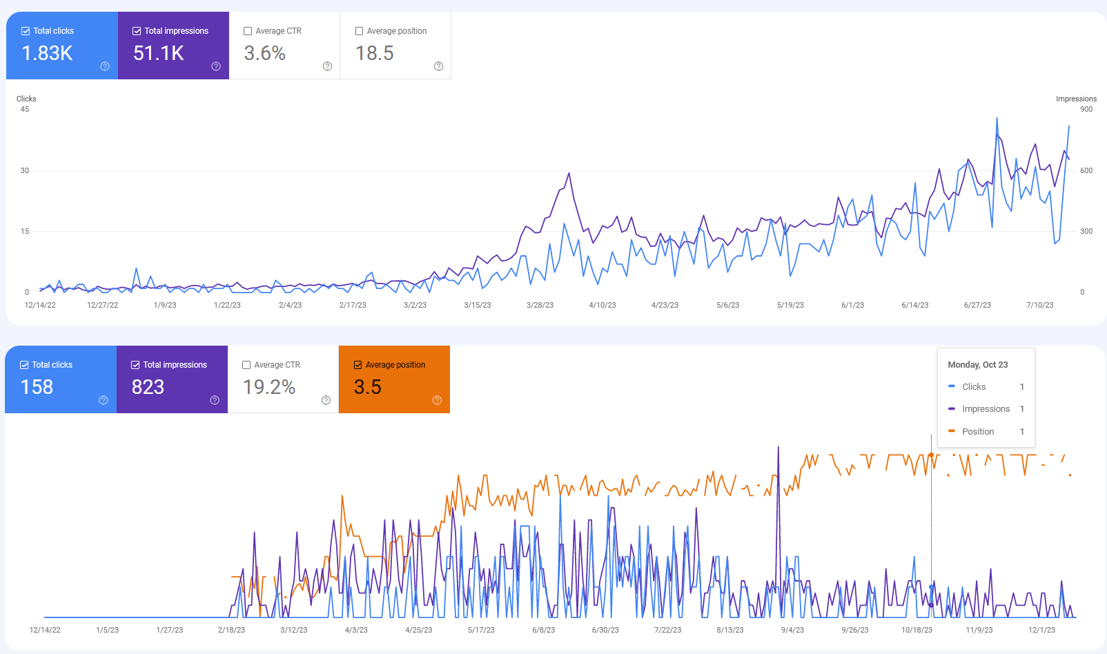The image size is (1107, 654).
Task: Click blue Clicks marker in Oct 23 tooltip
Action: pos(952,386)
